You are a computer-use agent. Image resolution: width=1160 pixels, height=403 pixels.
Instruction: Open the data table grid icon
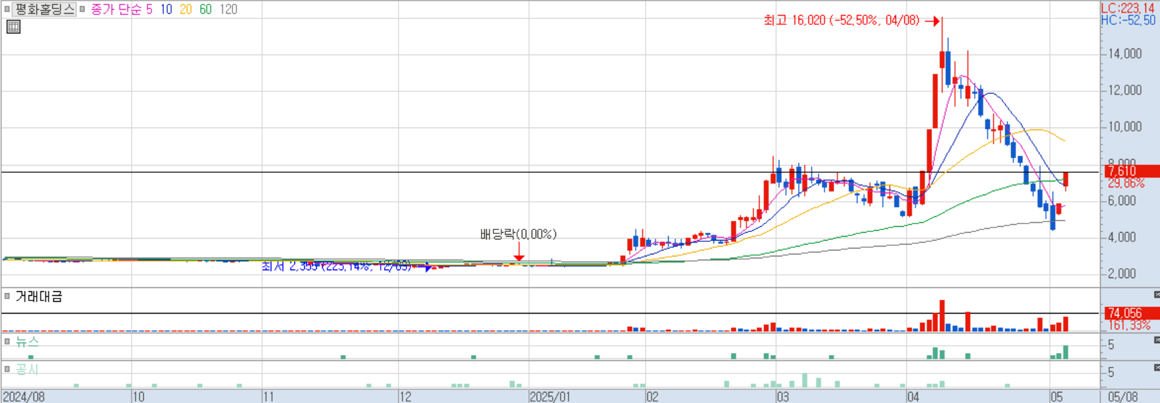click(x=13, y=27)
